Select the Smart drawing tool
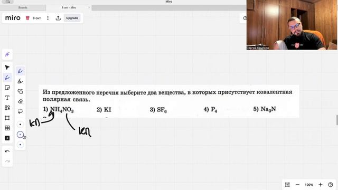338x190 pixels. click(20, 91)
